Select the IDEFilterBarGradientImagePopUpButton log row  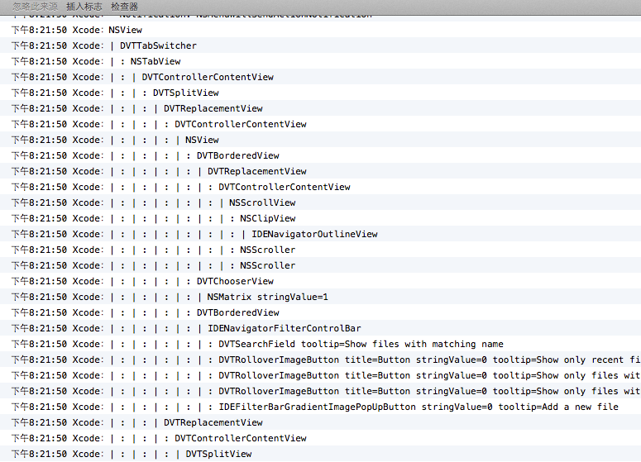coord(418,407)
